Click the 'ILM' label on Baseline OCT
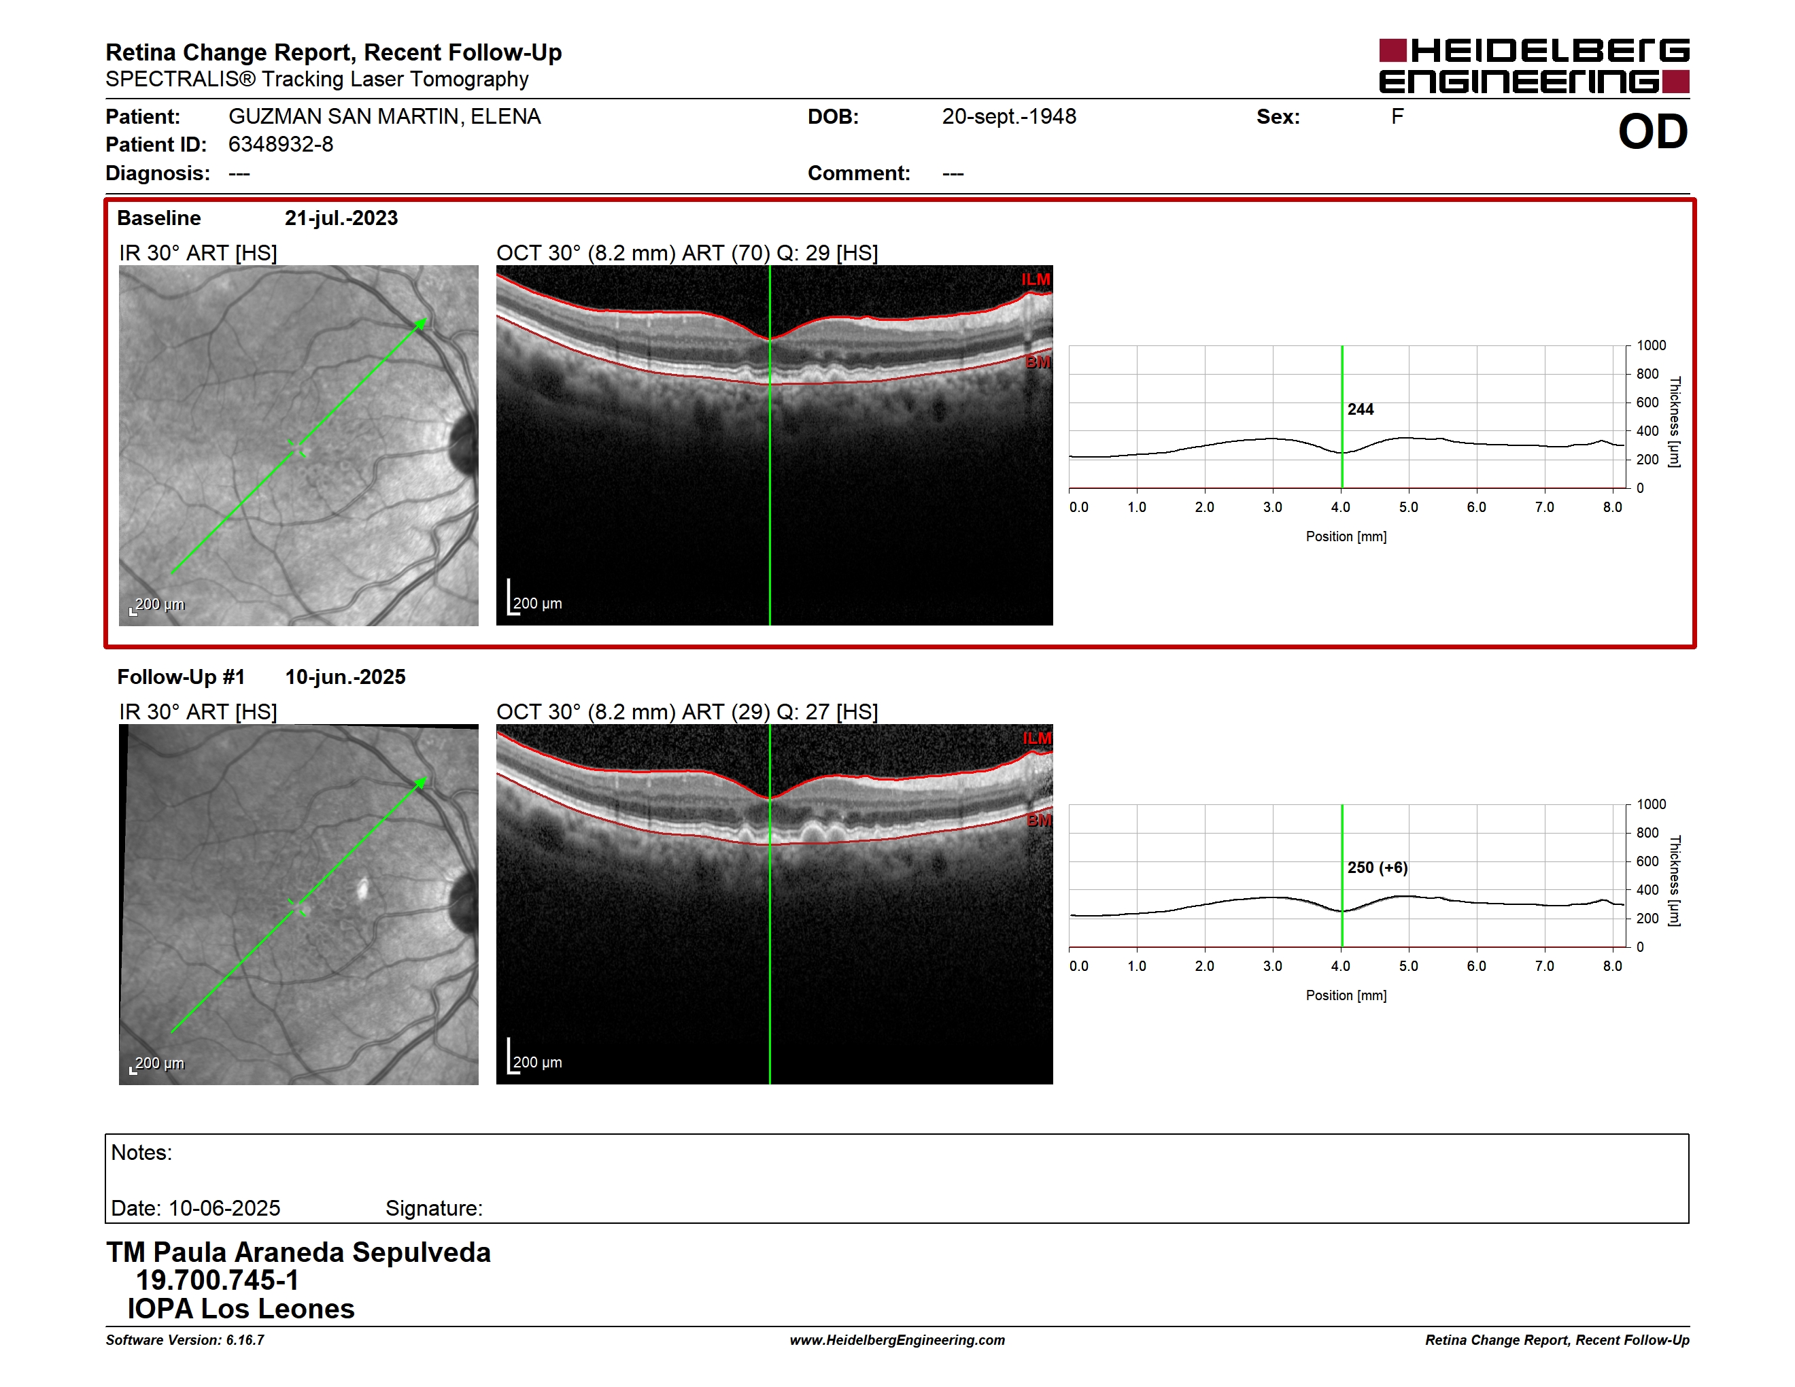Screen dimensions: 1795x1387 [1036, 279]
